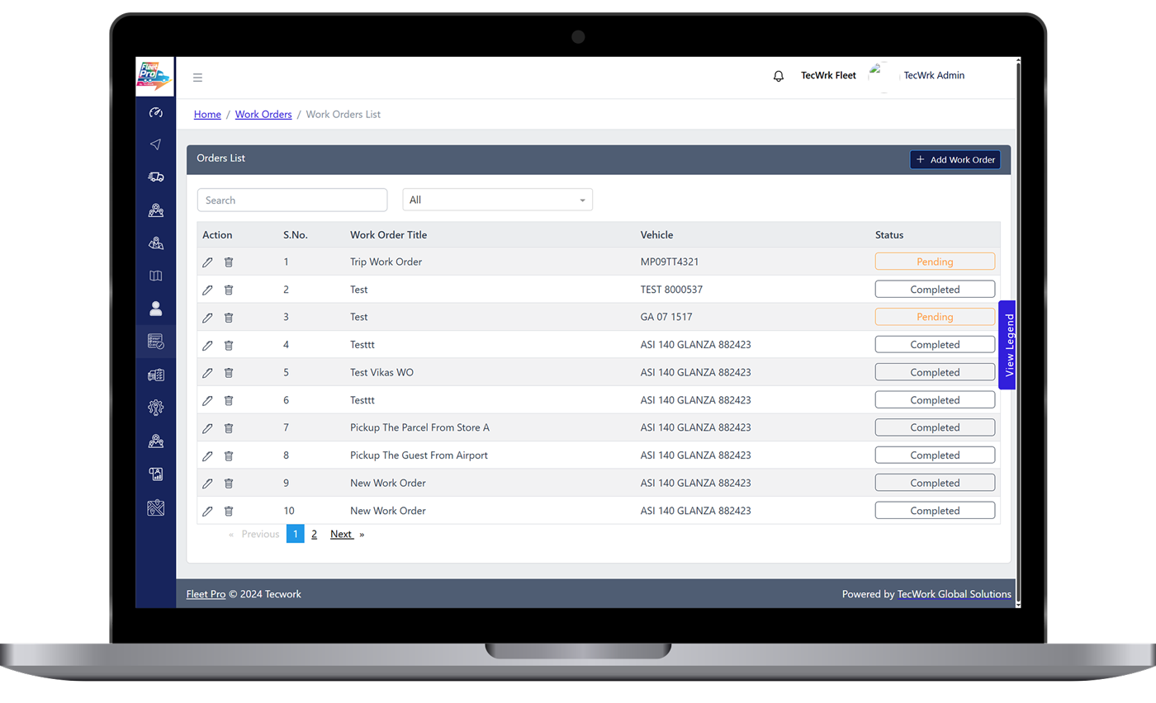Edit the Test Vikas WO row
Image resolution: width=1156 pixels, height=703 pixels.
pyautogui.click(x=207, y=373)
